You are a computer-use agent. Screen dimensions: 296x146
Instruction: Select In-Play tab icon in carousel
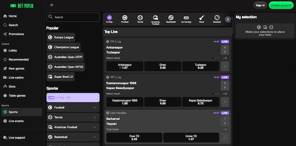110,19
